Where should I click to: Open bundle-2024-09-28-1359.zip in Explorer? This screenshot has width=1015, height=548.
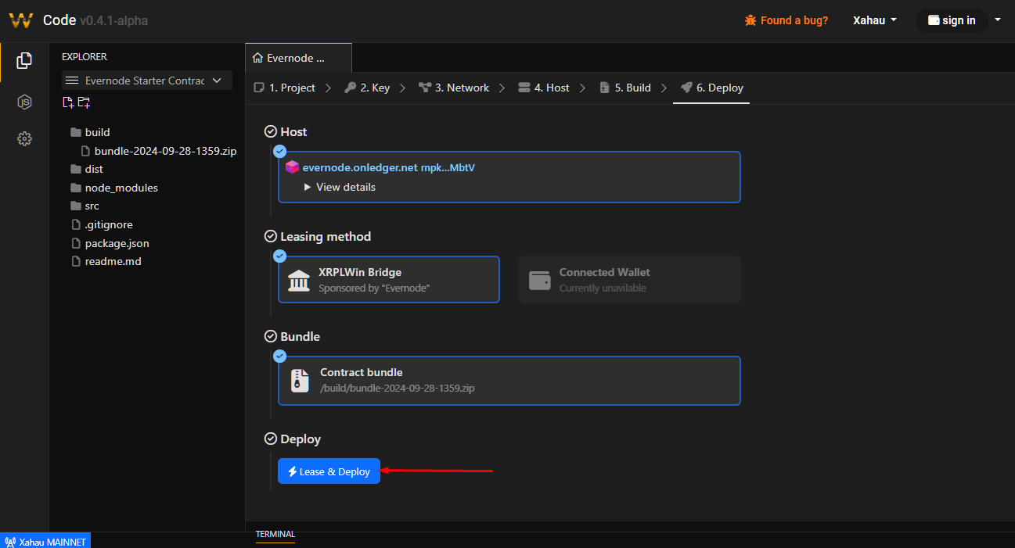[160, 151]
